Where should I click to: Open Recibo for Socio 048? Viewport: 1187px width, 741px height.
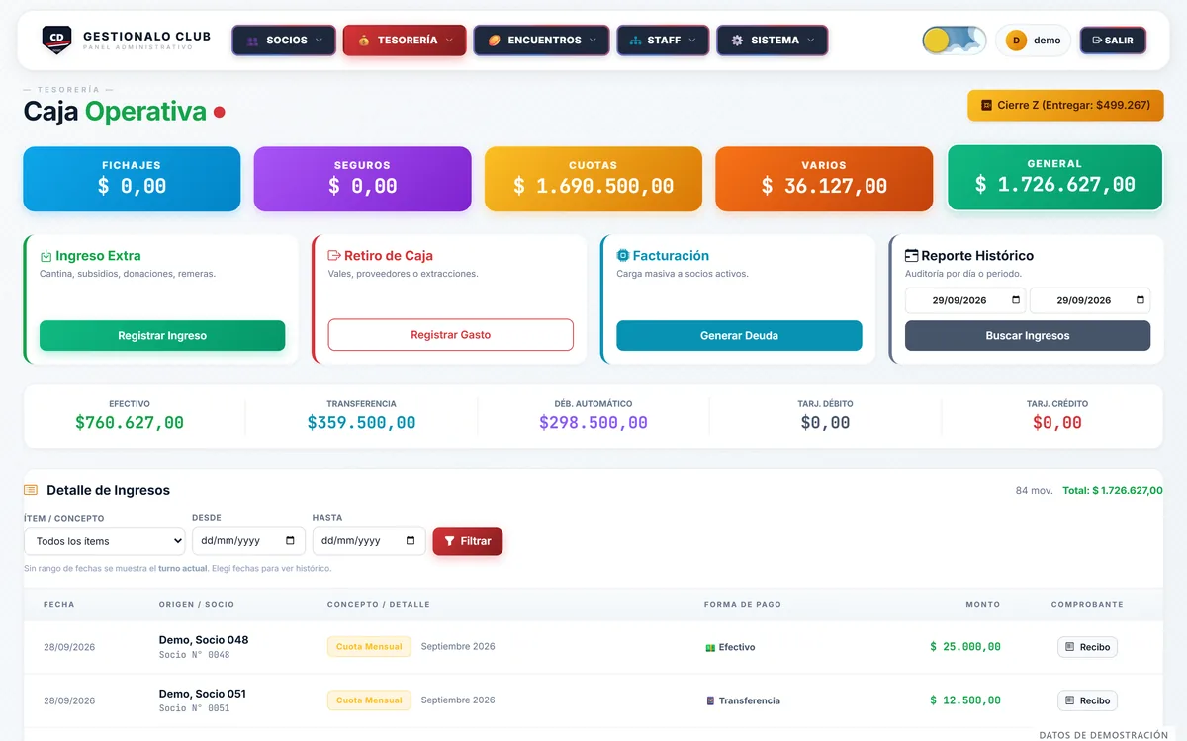point(1087,647)
